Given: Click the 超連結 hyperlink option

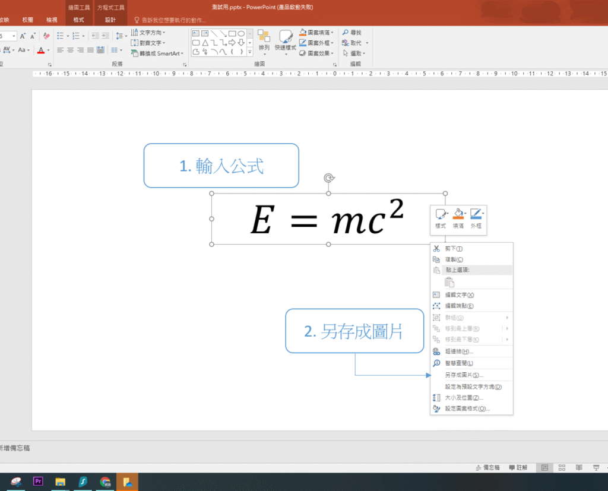Looking at the screenshot, I should tap(459, 351).
